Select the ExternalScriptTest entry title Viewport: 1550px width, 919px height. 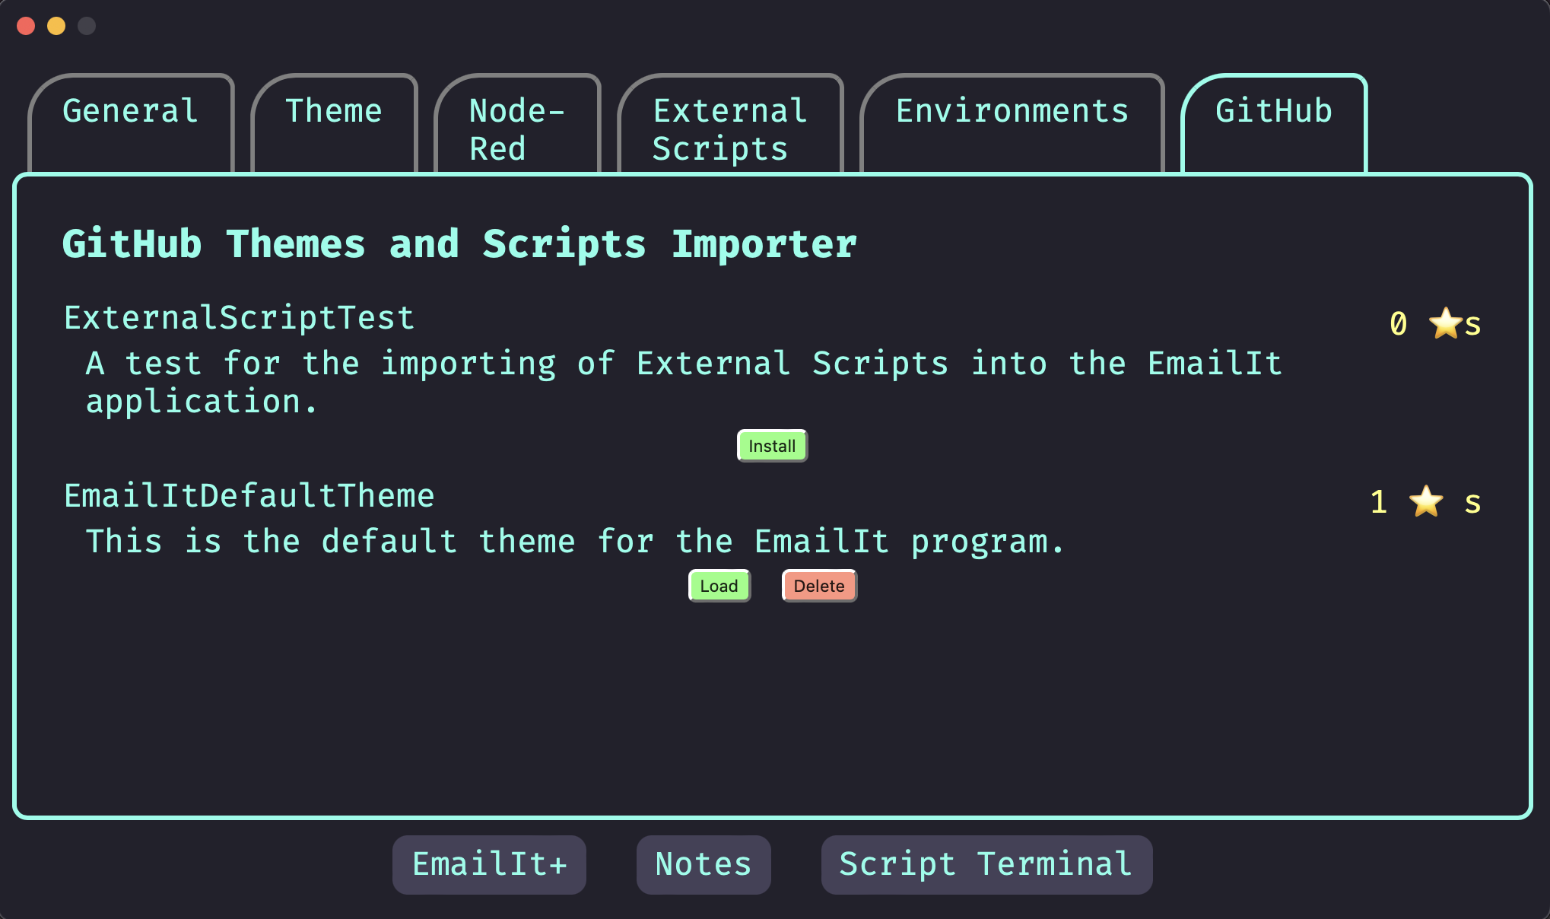coord(239,316)
